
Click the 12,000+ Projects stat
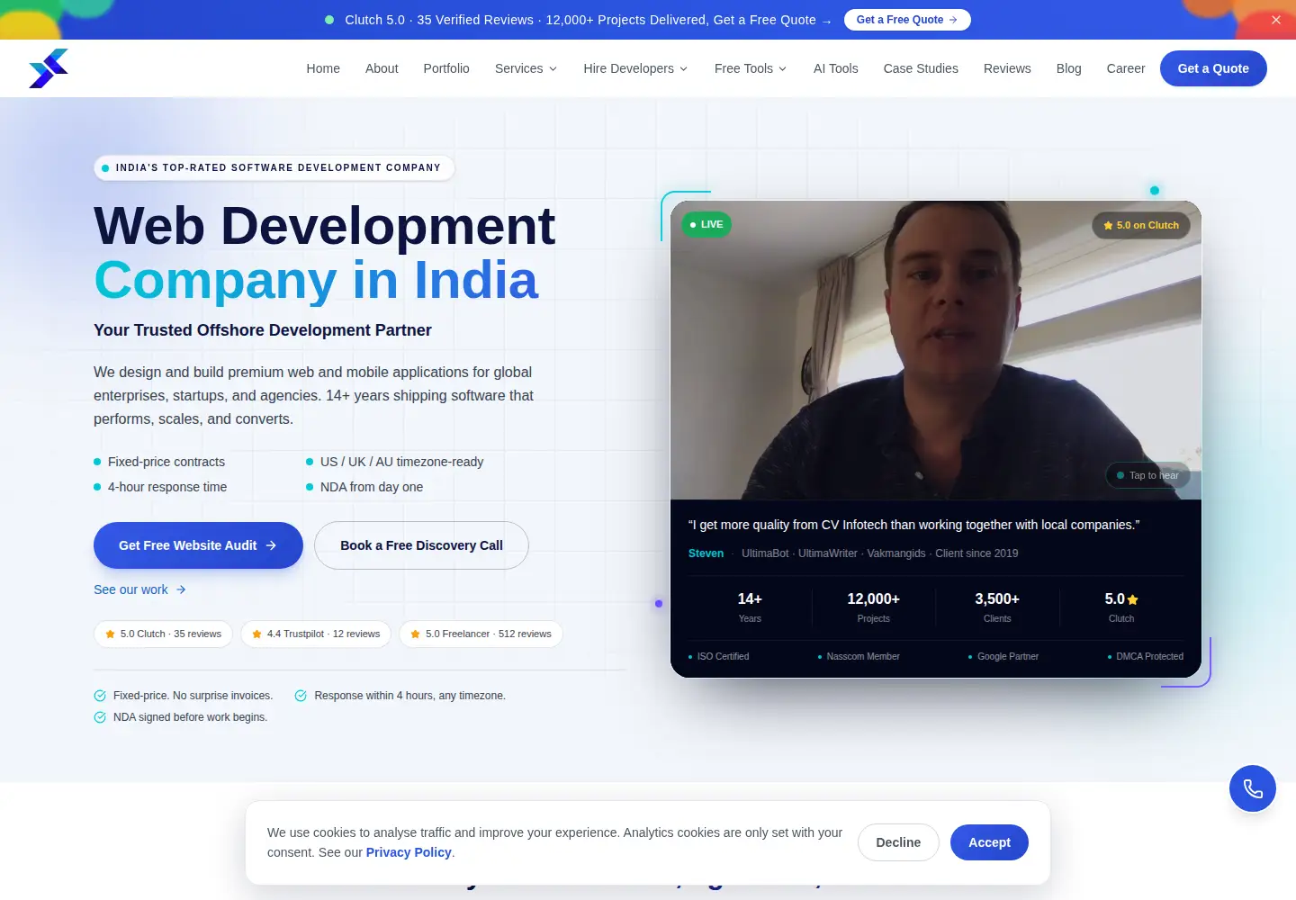tap(873, 607)
